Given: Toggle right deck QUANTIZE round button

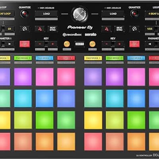Looking at the screenshot, I should [x=134, y=14].
